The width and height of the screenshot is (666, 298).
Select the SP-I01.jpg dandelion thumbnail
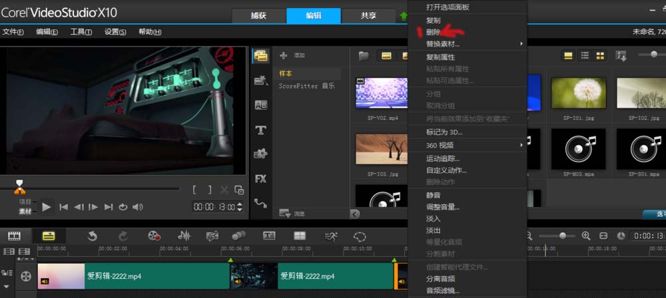pyautogui.click(x=579, y=93)
